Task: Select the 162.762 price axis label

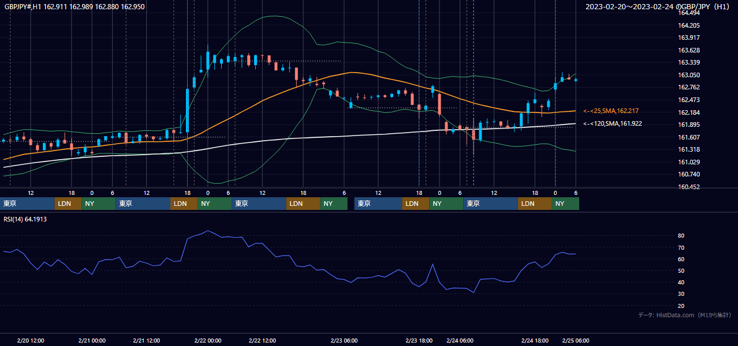Action: point(689,87)
